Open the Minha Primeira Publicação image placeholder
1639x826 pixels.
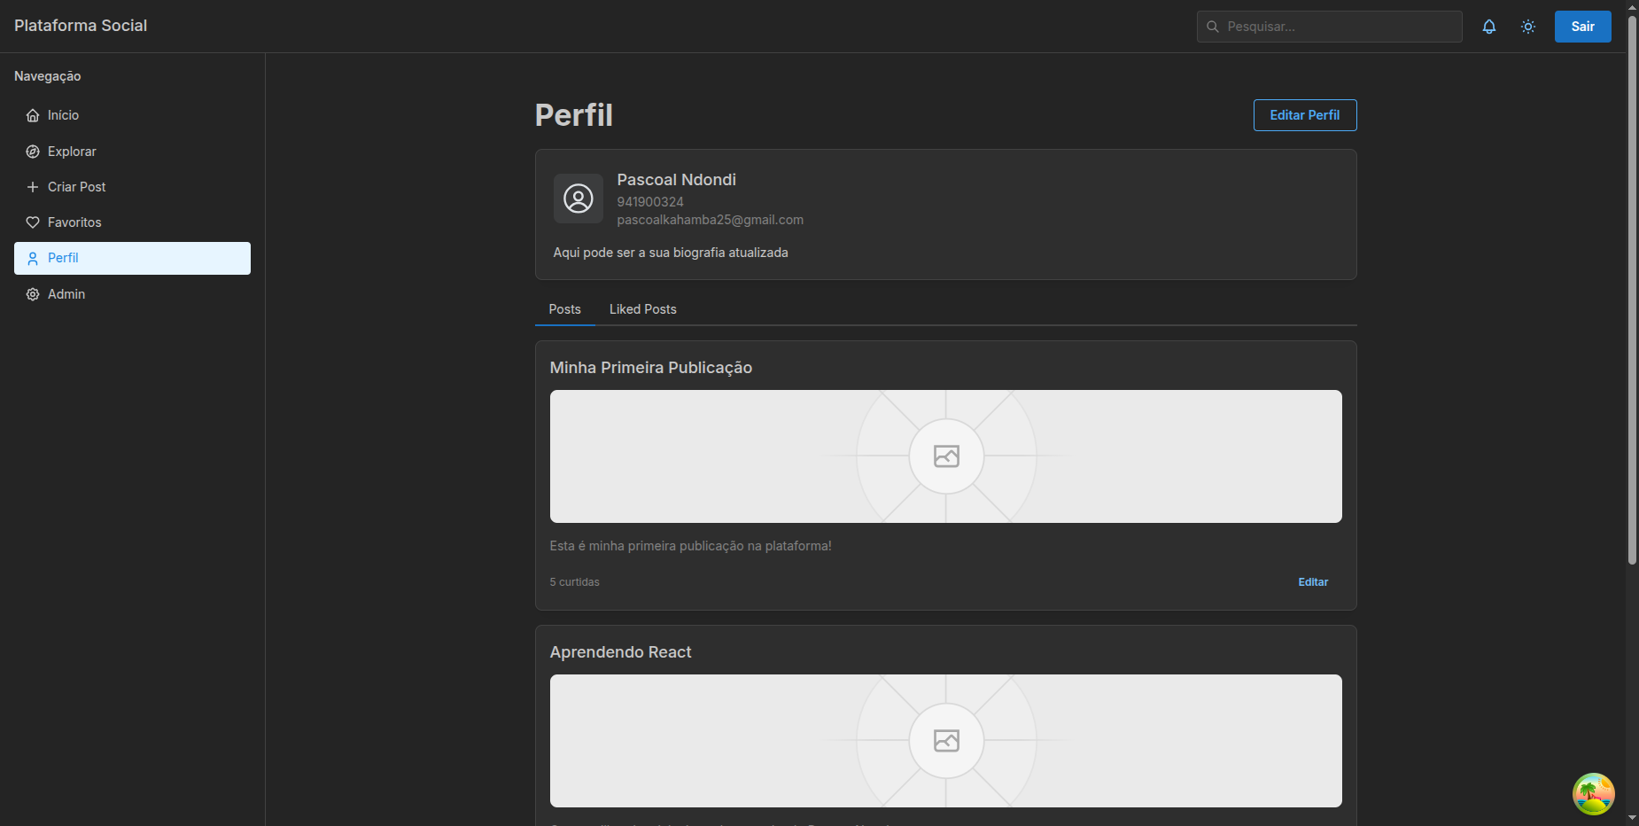click(x=945, y=456)
